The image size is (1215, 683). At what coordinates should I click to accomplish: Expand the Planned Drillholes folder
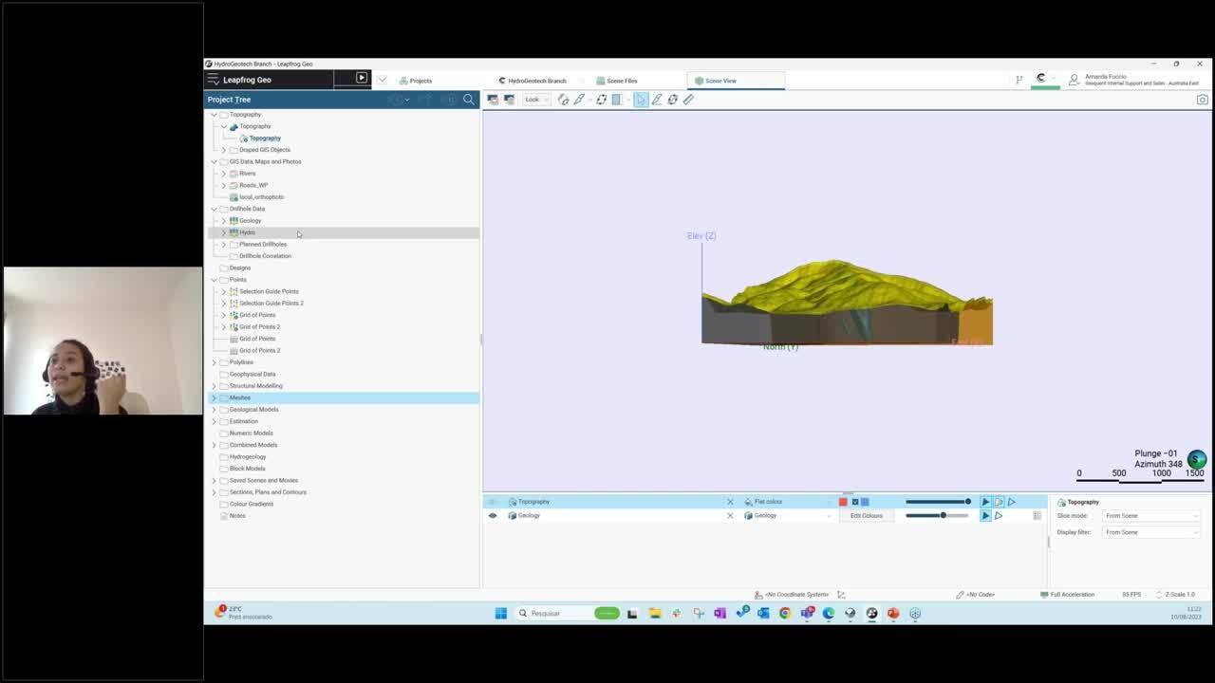(224, 244)
